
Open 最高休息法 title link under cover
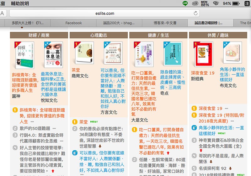(x=53, y=84)
